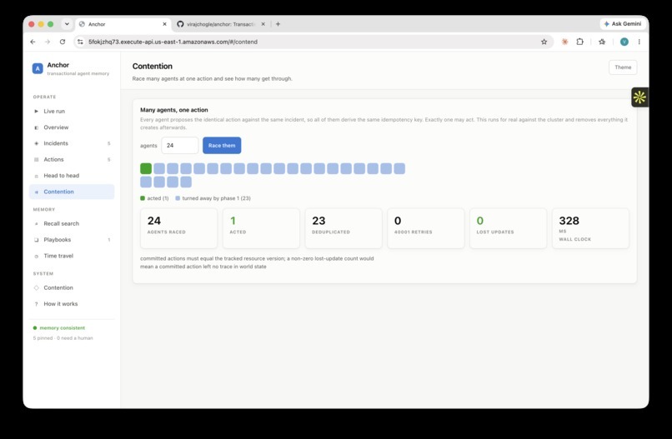The height and width of the screenshot is (439, 672).
Task: Click the 23 Deduplicated stat card
Action: pos(344,228)
